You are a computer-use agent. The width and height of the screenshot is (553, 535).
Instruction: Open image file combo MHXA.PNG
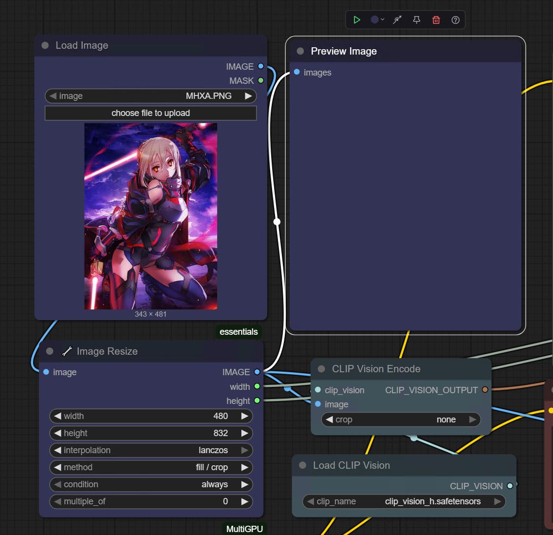(x=150, y=96)
